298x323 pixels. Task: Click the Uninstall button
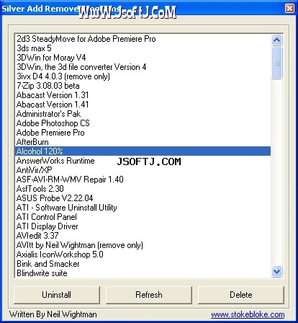point(57,295)
